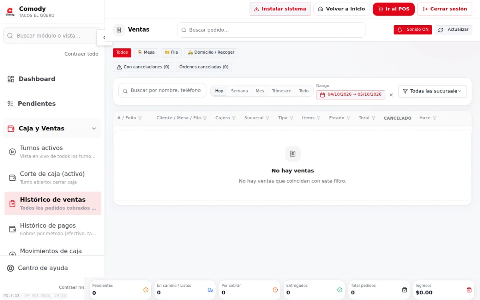480x300 pixels.
Task: Filter orders by Domicilio / Recoger
Action: 211,53
